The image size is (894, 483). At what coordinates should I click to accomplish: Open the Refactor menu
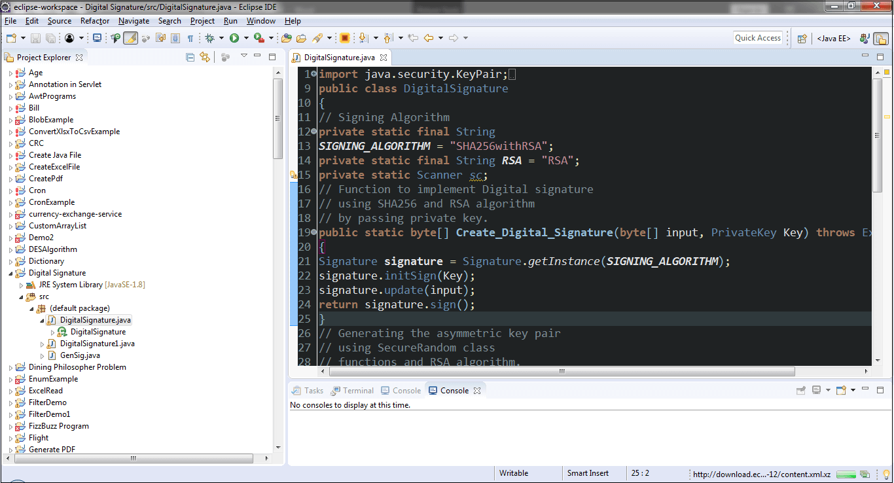(95, 21)
